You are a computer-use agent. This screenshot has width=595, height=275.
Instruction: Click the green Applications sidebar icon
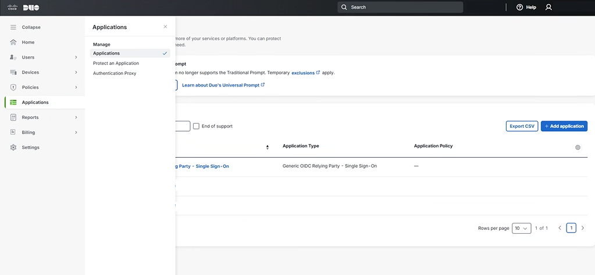[13, 103]
